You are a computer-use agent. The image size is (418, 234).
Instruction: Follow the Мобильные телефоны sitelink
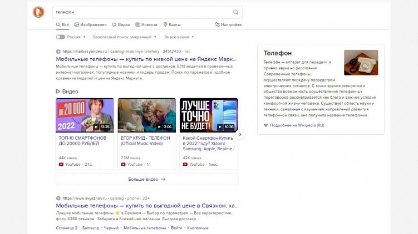(x=145, y=228)
